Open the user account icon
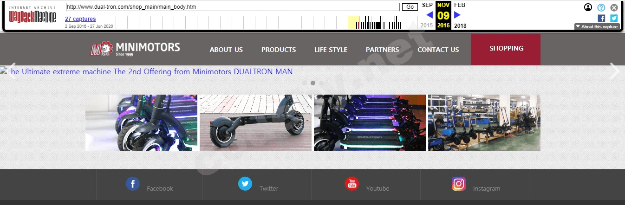 [x=588, y=7]
